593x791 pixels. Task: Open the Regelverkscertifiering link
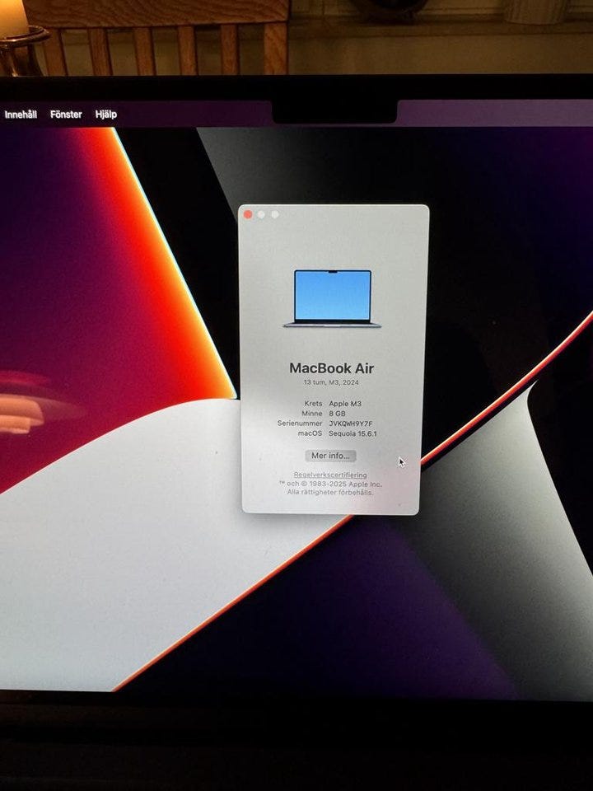click(x=330, y=475)
